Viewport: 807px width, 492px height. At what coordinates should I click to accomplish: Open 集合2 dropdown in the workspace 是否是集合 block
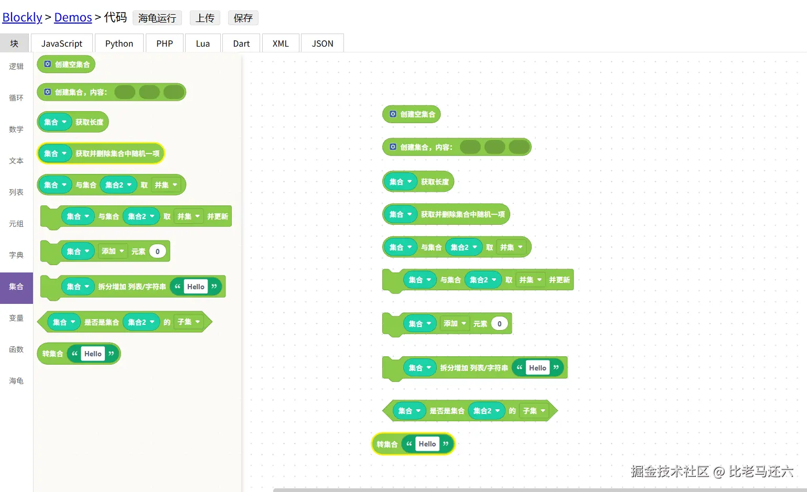487,411
